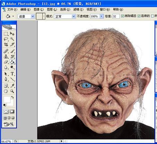
Task: Open the opacity slider arrow
Action: [102, 16]
